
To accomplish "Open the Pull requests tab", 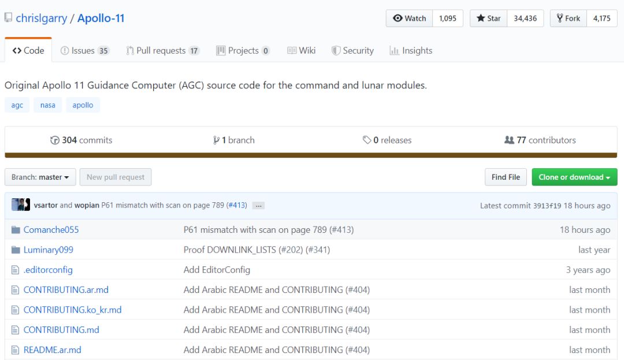I will click(162, 51).
